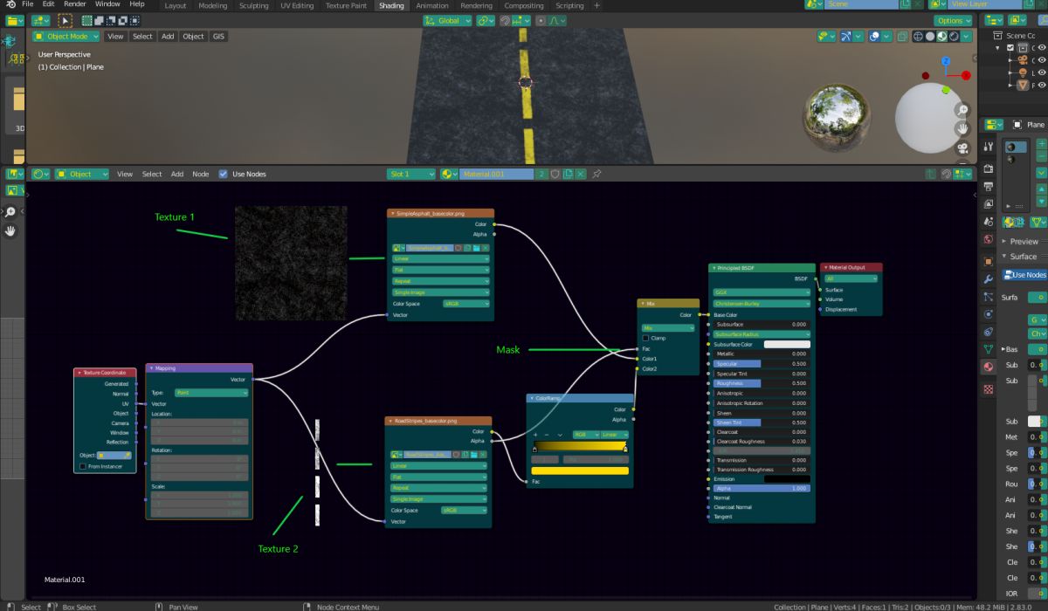Switch to the Texture Paint workspace tab
The height and width of the screenshot is (611, 1048).
tap(346, 5)
